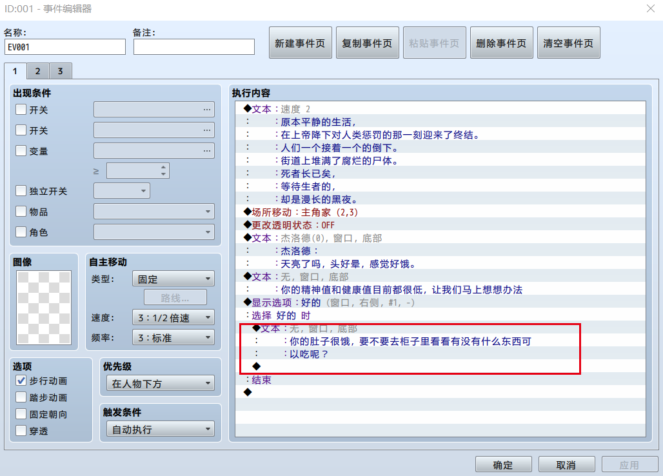The width and height of the screenshot is (663, 476).
Task: Select the ：结束 line
Action: [x=440, y=380]
